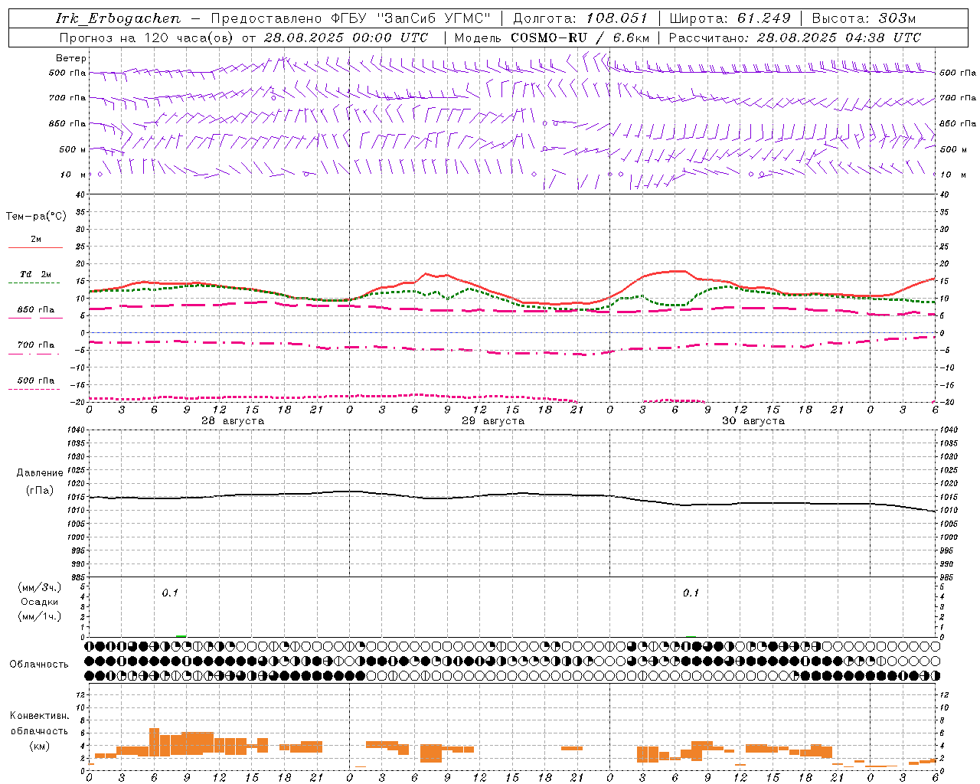This screenshot has height=784, width=980.
Task: Click the 'Ветер' wind panel label
Action: pos(71,58)
